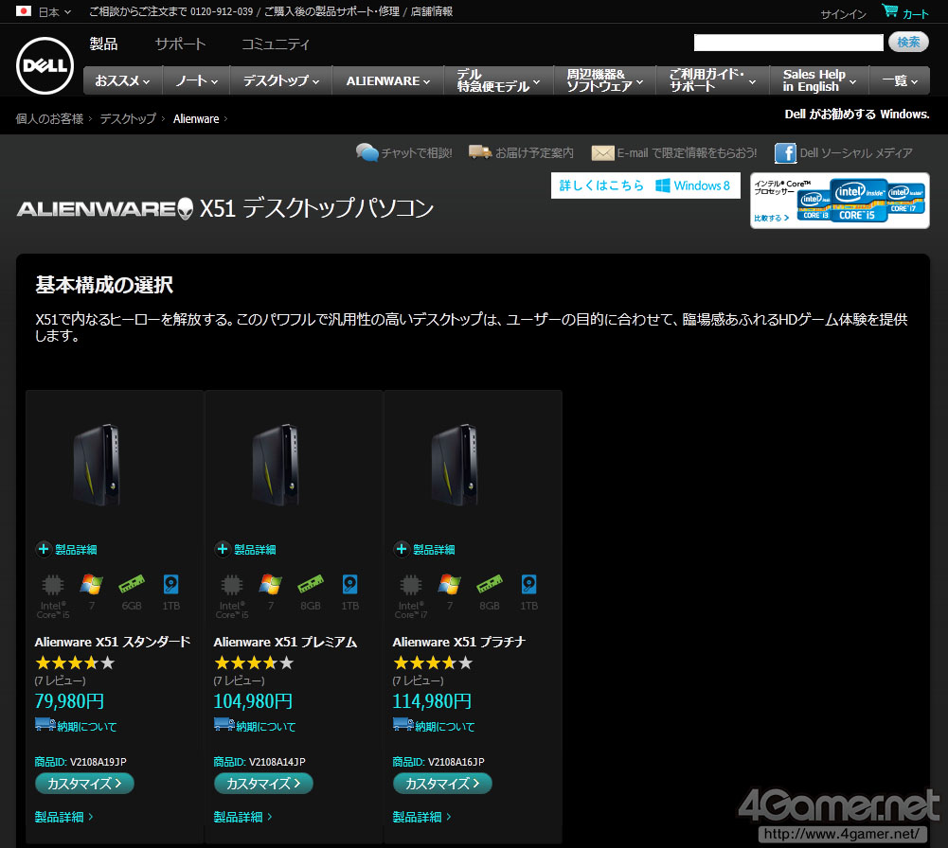Click the chat consultation bubble icon
Viewport: 948px width, 848px height.
(x=367, y=152)
